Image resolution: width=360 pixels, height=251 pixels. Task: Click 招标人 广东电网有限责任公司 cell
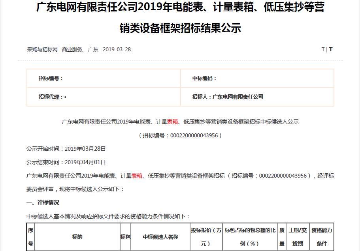point(257,97)
